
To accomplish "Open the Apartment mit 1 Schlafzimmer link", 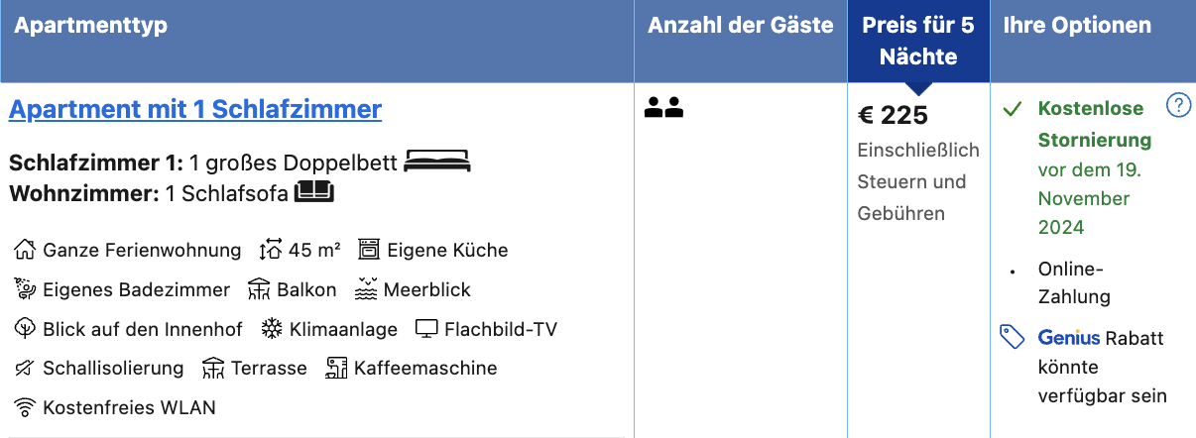I will [x=195, y=109].
